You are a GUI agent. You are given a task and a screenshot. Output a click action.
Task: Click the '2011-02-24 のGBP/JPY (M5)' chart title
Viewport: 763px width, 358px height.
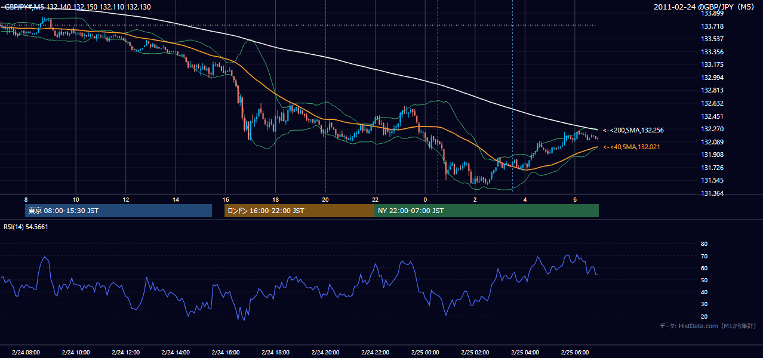[705, 7]
